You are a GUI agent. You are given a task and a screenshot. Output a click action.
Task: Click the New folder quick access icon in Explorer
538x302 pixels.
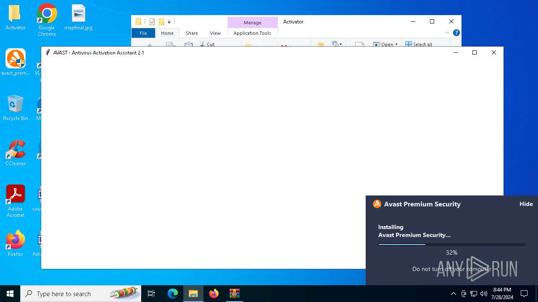pyautogui.click(x=161, y=22)
